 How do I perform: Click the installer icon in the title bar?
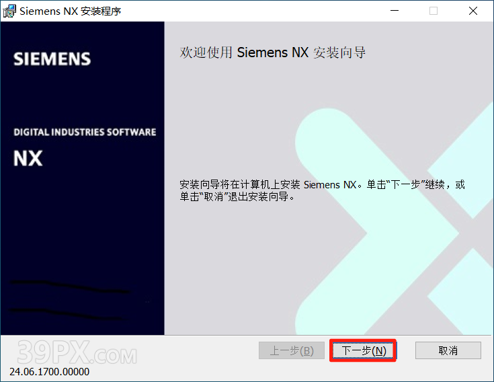click(9, 11)
